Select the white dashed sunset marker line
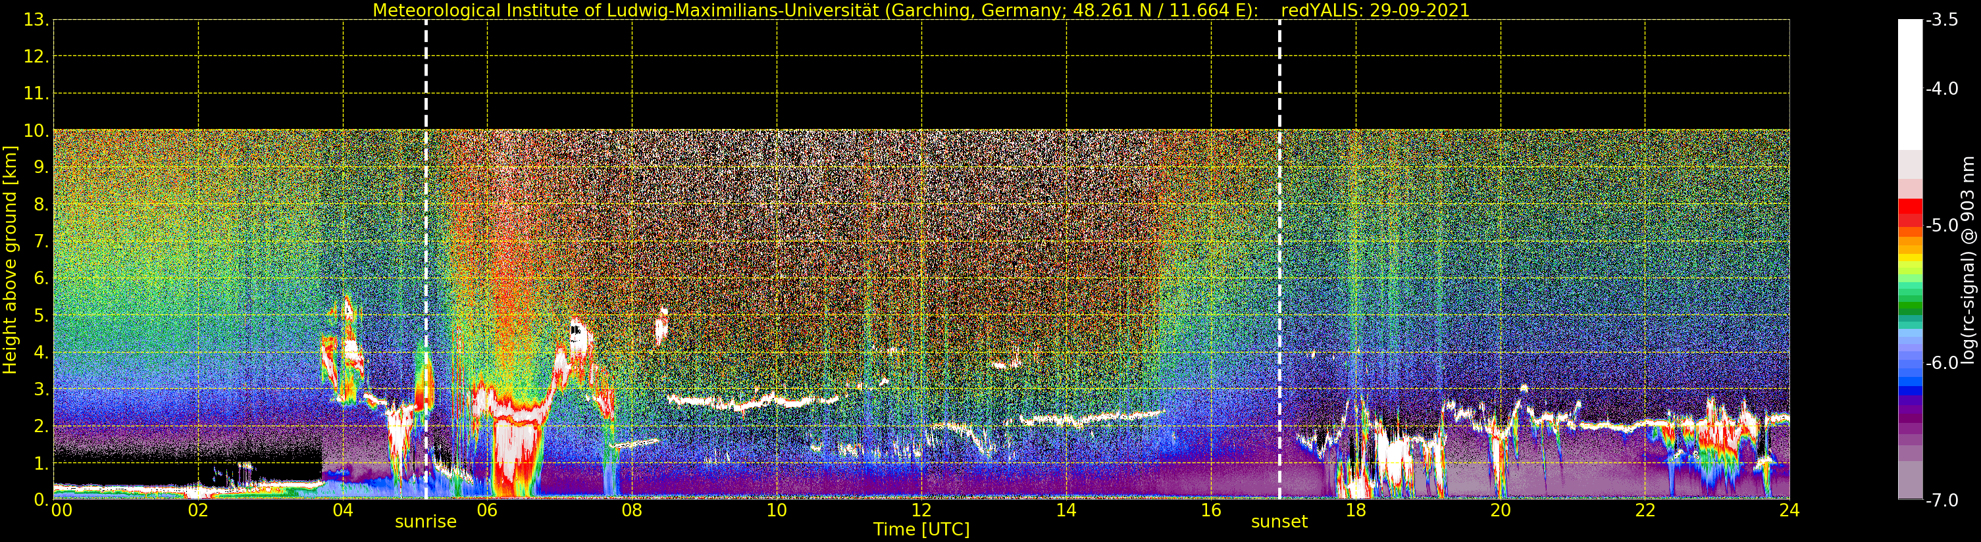Screen dimensions: 1981x542 (x=1279, y=259)
